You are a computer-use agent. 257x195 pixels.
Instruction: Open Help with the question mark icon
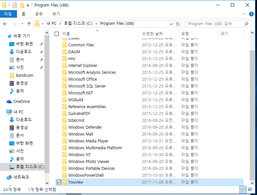(x=251, y=14)
